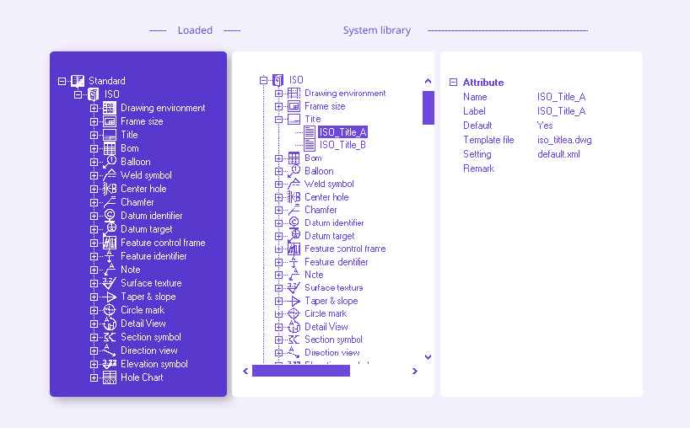
Task: Click the Feature control frame icon in System library
Action: click(294, 249)
